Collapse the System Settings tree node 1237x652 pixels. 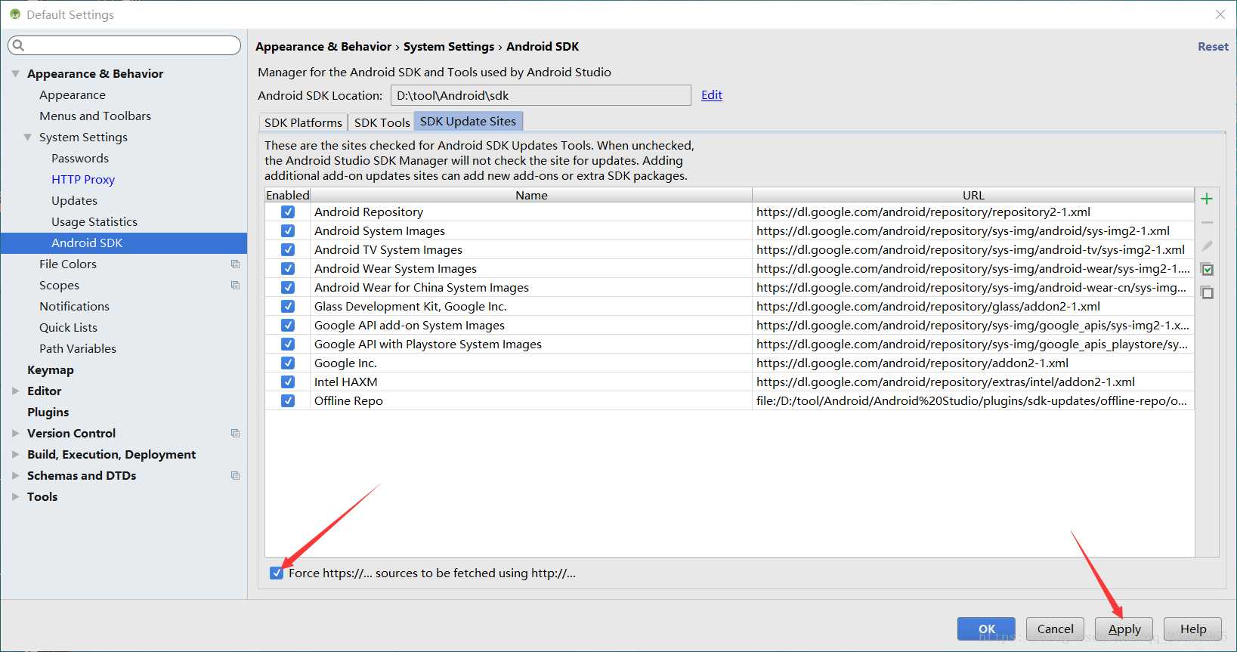tap(27, 138)
